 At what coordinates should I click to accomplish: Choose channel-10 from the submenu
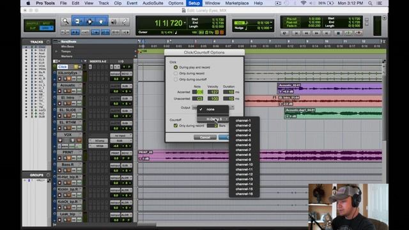[244, 165]
